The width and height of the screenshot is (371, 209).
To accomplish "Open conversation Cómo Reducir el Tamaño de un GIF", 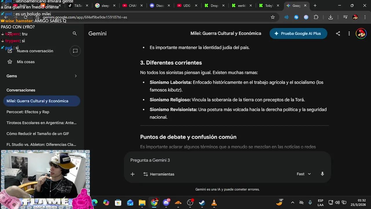I will [41, 134].
